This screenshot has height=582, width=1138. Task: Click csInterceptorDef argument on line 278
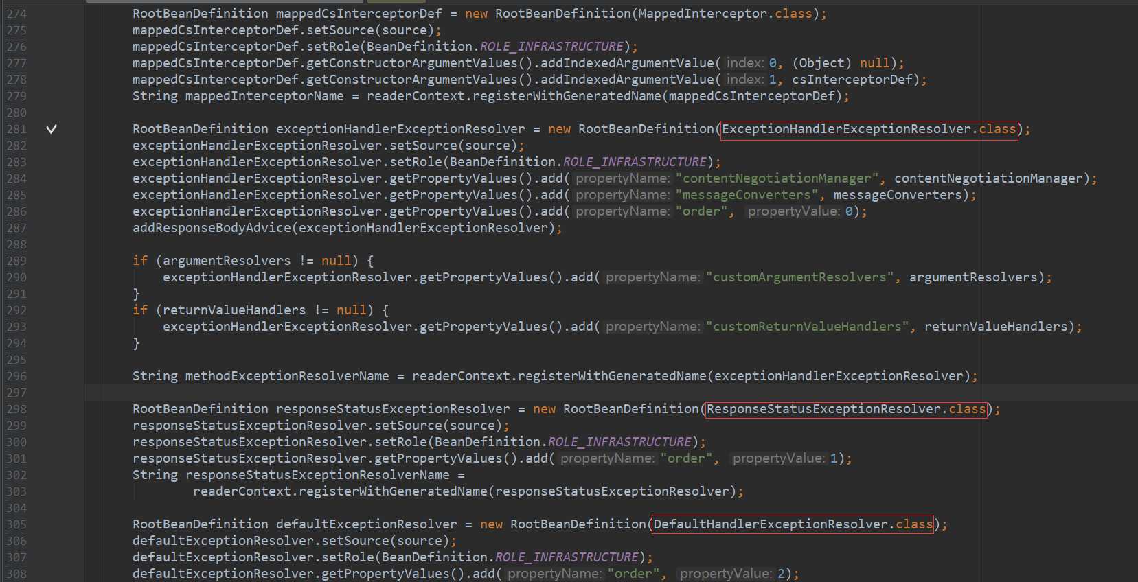click(x=852, y=80)
